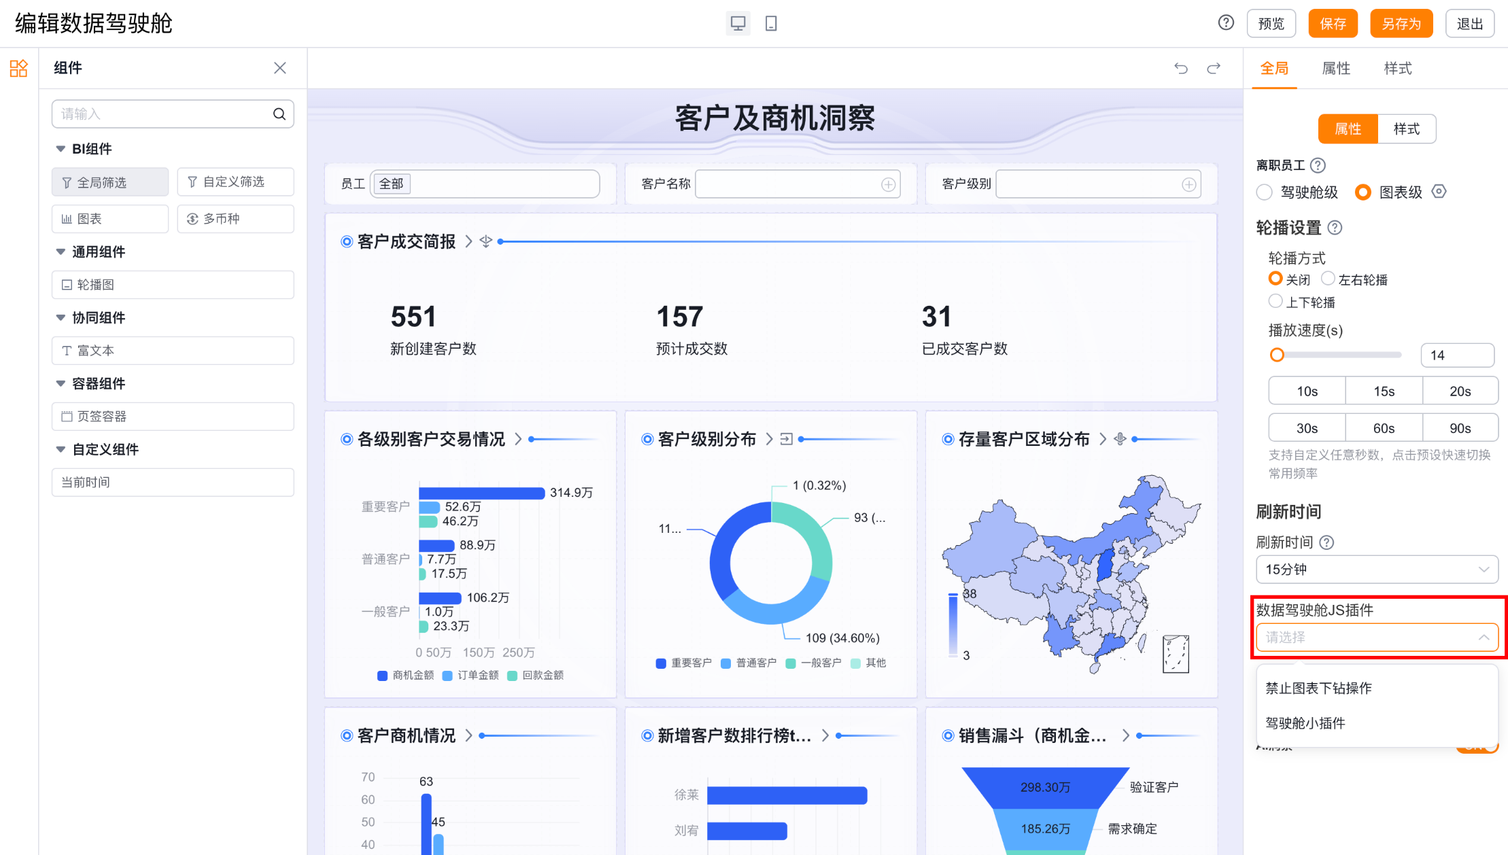Click jump icon beside 客户级别分布
The width and height of the screenshot is (1508, 855).
coord(787,439)
